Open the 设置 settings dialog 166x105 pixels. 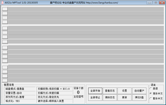click(124, 91)
